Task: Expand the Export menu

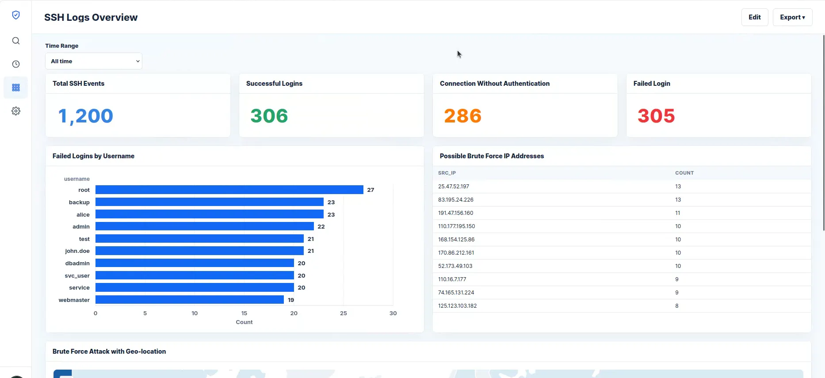Action: click(x=792, y=17)
